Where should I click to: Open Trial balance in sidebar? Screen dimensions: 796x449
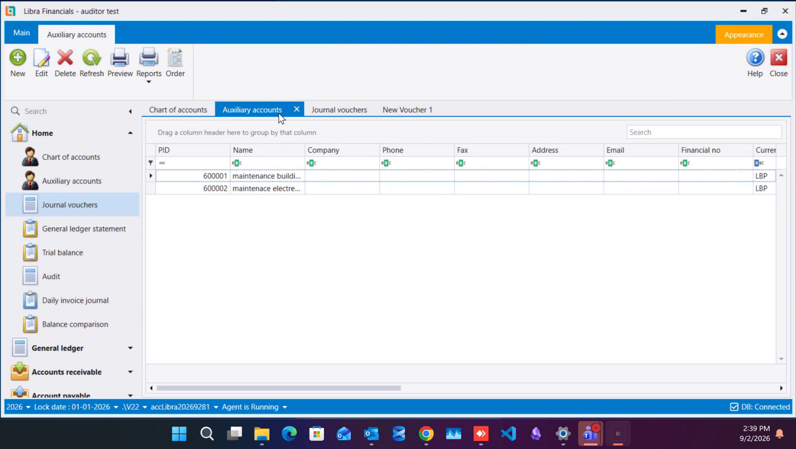click(62, 253)
